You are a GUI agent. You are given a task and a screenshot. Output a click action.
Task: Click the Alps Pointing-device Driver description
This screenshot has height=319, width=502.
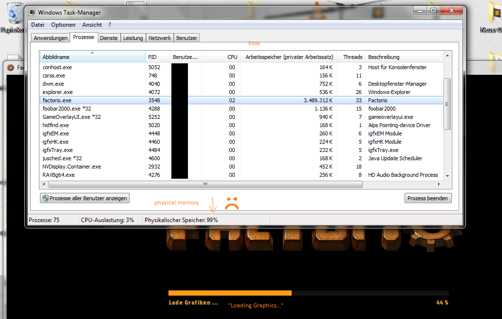click(399, 125)
